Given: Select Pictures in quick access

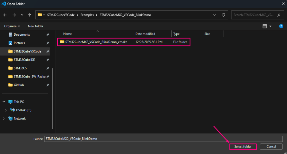Looking at the screenshot, I should tap(19, 43).
